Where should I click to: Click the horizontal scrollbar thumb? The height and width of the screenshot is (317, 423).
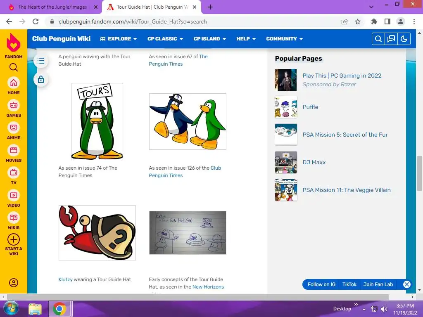tap(198, 297)
